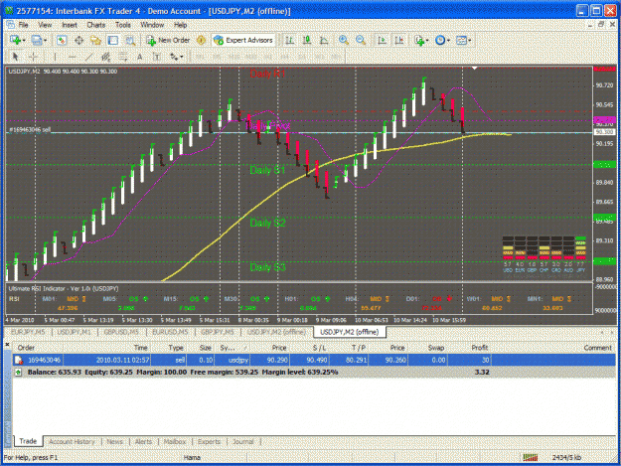The image size is (621, 466).
Task: Toggle chart Auto Scroll
Action: click(382, 40)
